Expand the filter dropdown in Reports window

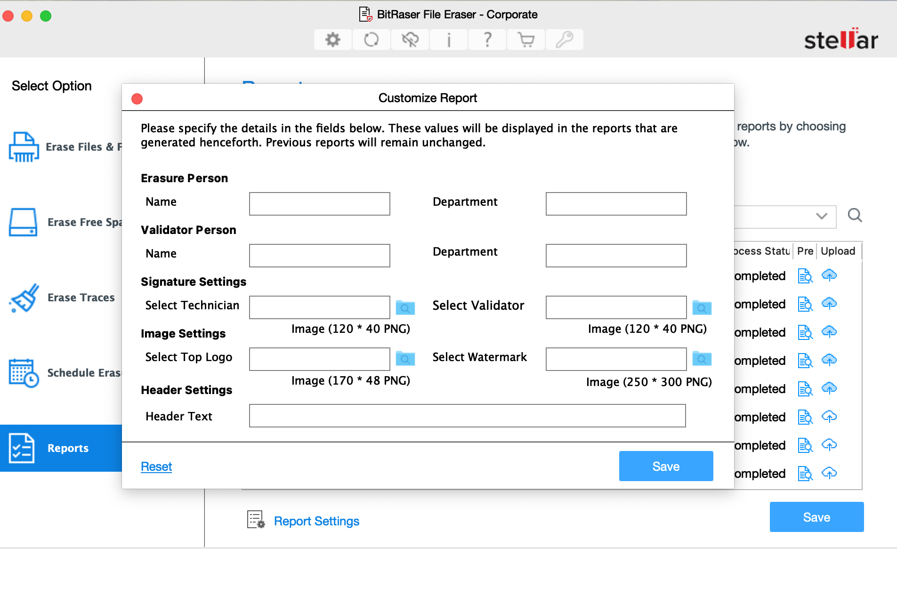821,216
